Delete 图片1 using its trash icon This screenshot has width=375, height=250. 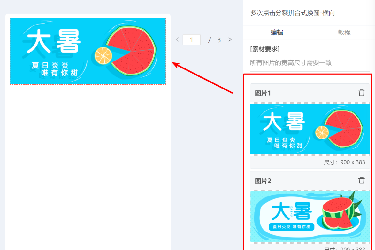coord(361,93)
